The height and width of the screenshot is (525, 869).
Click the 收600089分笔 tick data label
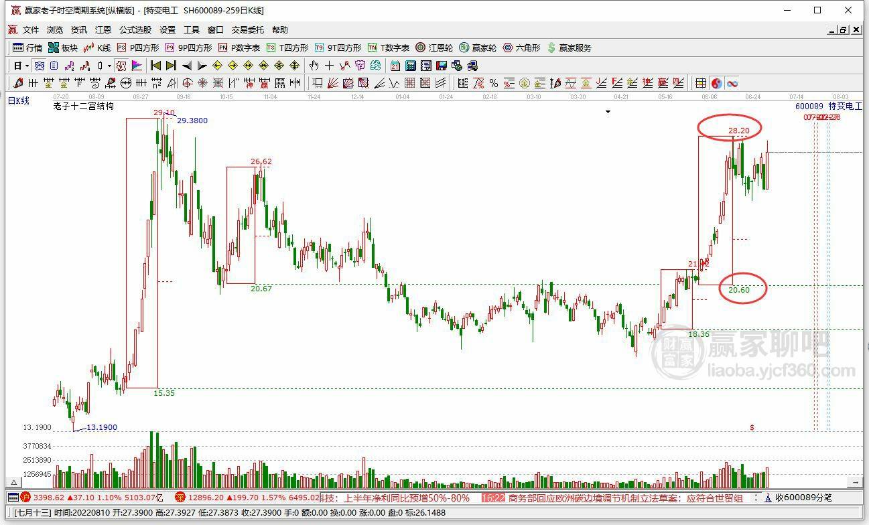tap(804, 498)
